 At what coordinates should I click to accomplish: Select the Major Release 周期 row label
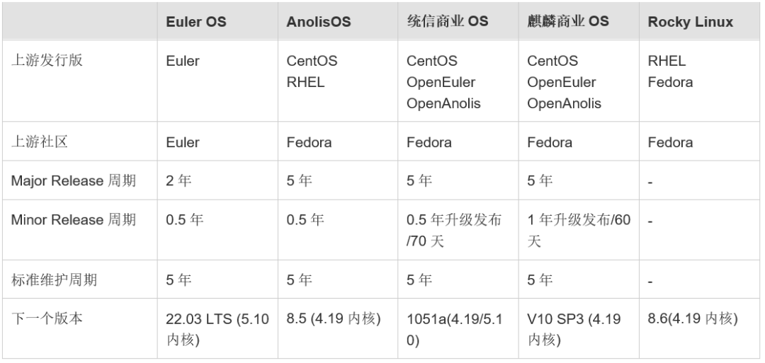[74, 181]
